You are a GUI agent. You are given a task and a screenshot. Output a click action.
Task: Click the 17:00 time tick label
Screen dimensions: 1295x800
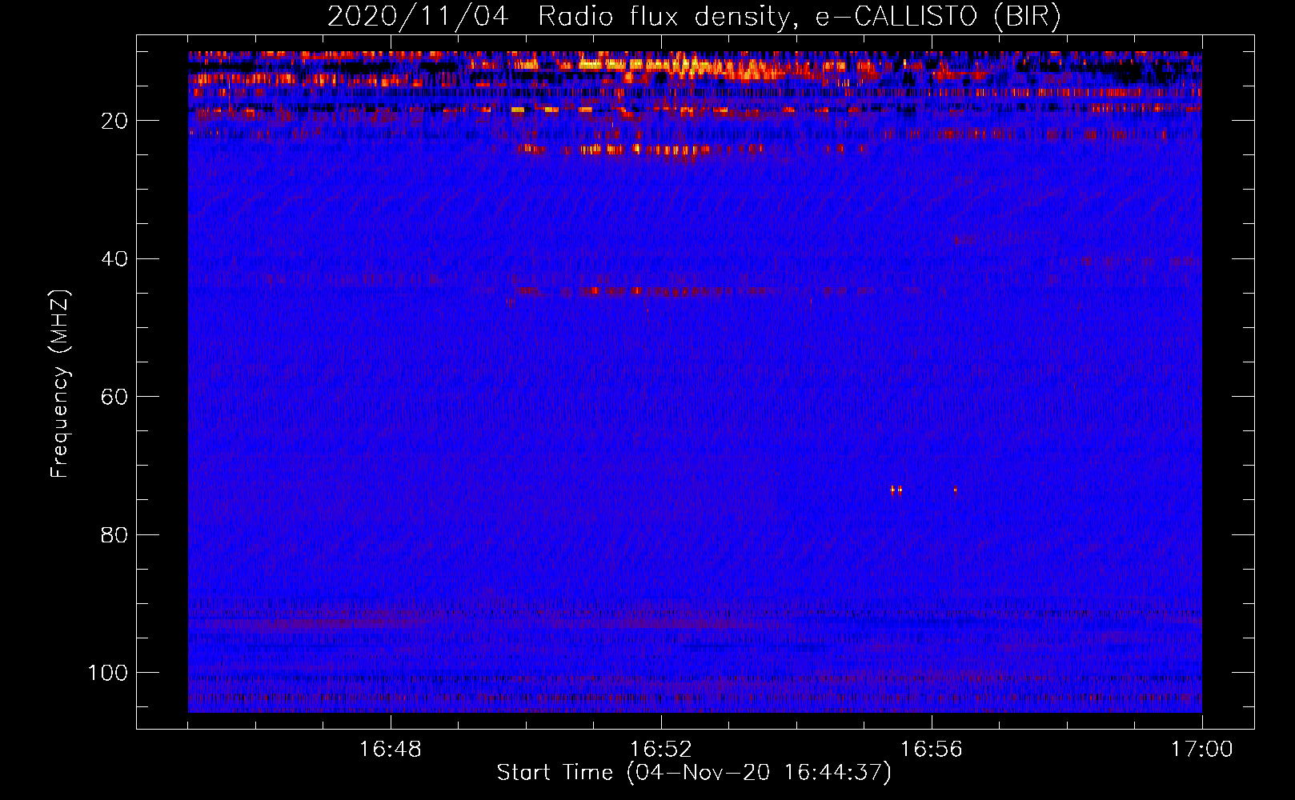(1202, 750)
